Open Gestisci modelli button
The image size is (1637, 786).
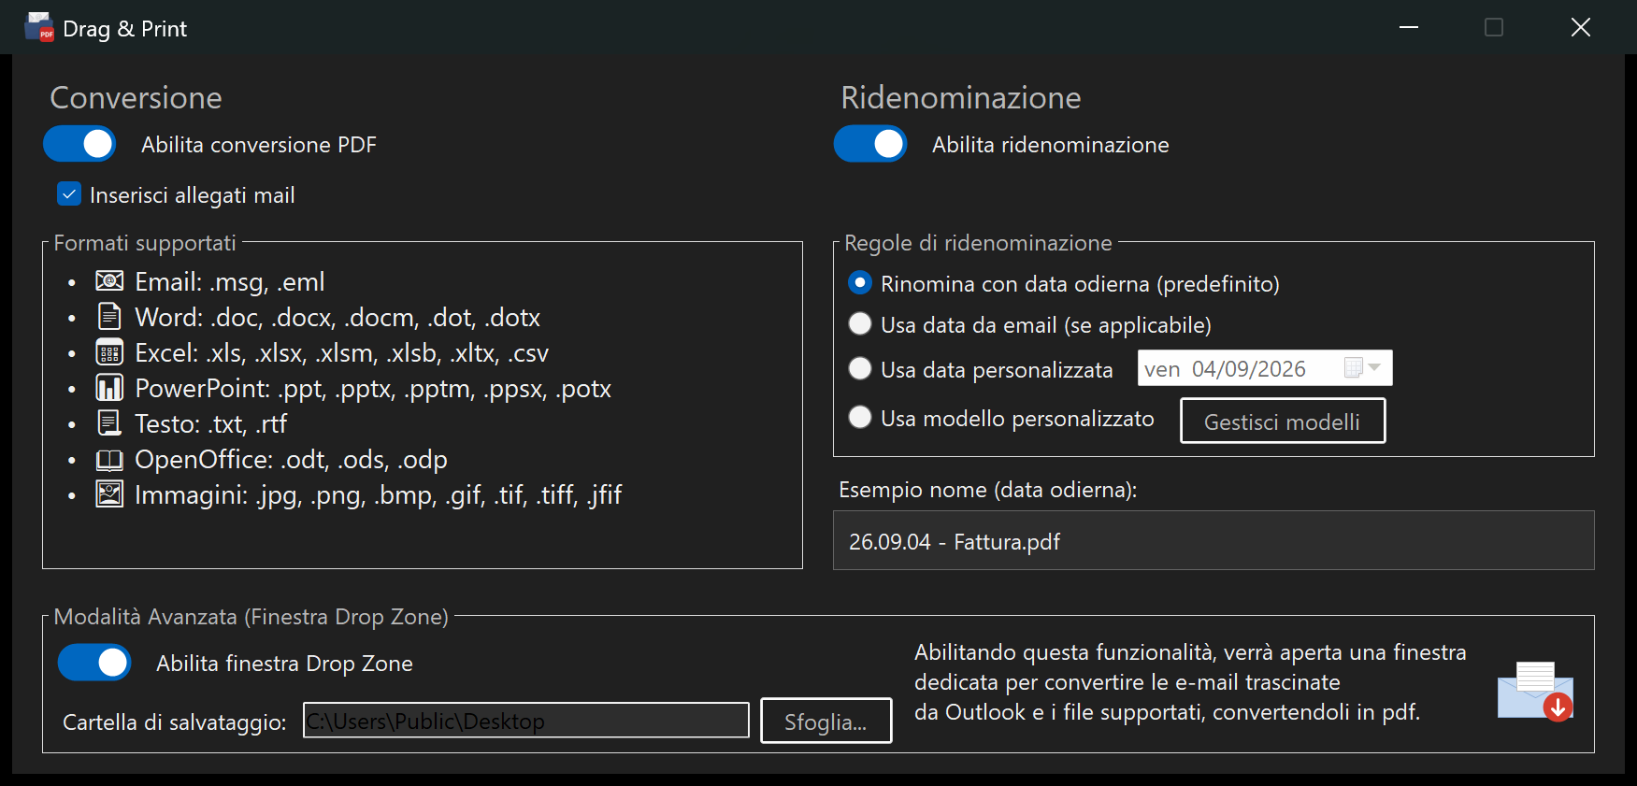click(1283, 422)
